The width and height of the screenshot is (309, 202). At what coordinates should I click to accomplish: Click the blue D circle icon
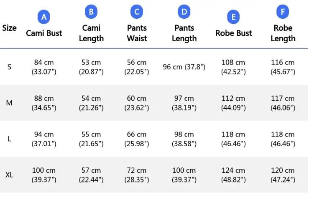[x=184, y=12]
